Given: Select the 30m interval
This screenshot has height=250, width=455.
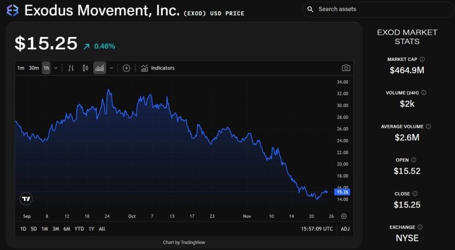Looking at the screenshot, I should 34,68.
